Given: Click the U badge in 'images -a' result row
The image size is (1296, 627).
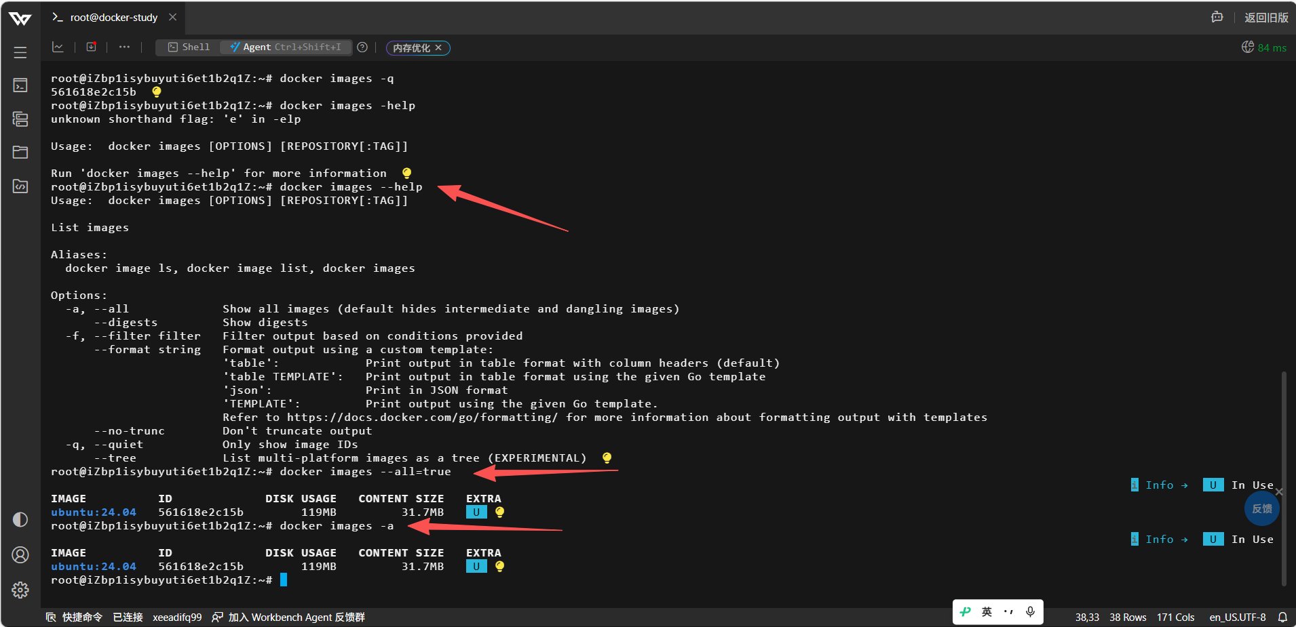Looking at the screenshot, I should coord(476,566).
